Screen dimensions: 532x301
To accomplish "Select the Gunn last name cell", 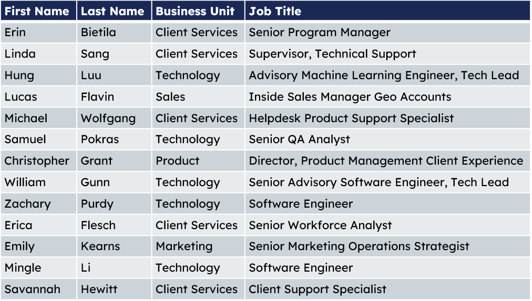I will click(x=115, y=182).
